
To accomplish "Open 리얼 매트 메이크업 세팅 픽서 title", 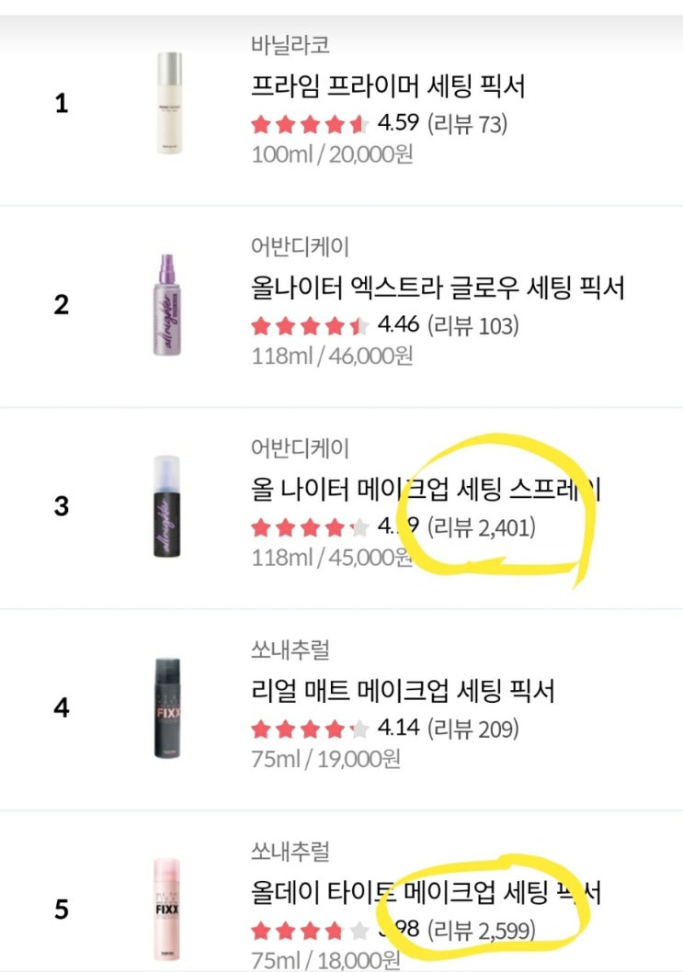I will point(415,691).
